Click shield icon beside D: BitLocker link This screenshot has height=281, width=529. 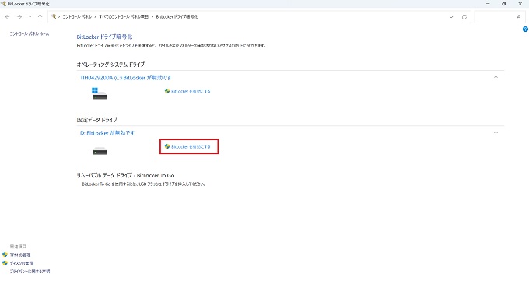point(167,146)
